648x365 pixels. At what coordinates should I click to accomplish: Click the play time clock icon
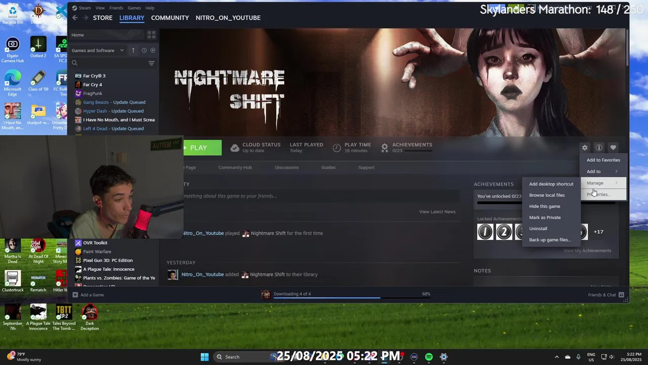point(337,148)
